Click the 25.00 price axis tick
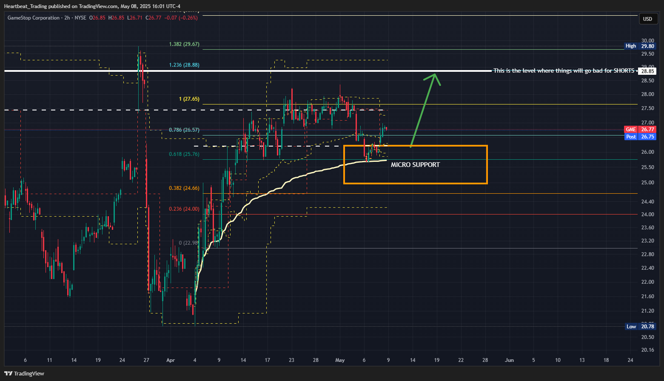This screenshot has width=664, height=381. coord(648,183)
